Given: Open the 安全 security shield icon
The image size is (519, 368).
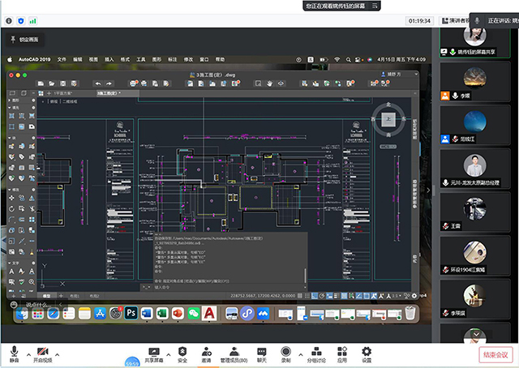Looking at the screenshot, I should [x=182, y=350].
